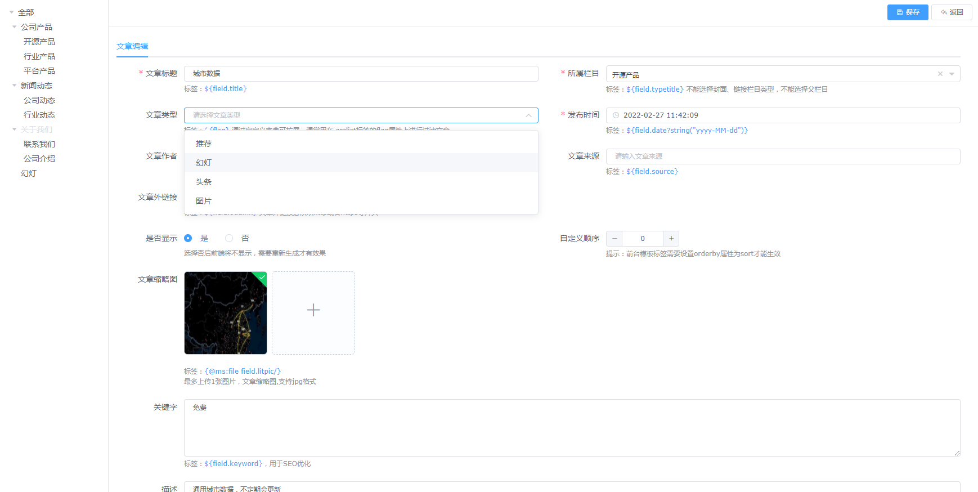
Task: Choose 幻灯 option in the type dropdown
Action: pos(204,163)
